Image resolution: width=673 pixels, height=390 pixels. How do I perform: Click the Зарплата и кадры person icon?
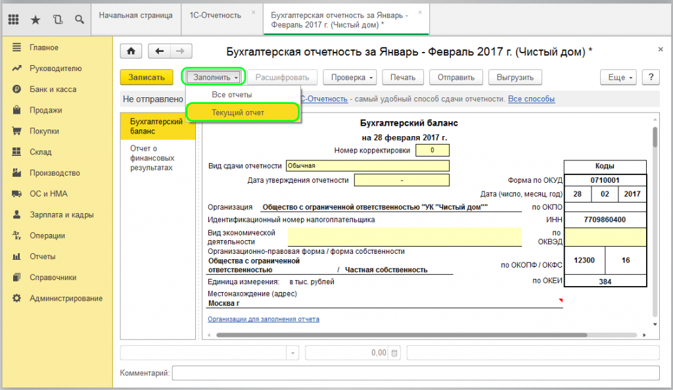(16, 214)
